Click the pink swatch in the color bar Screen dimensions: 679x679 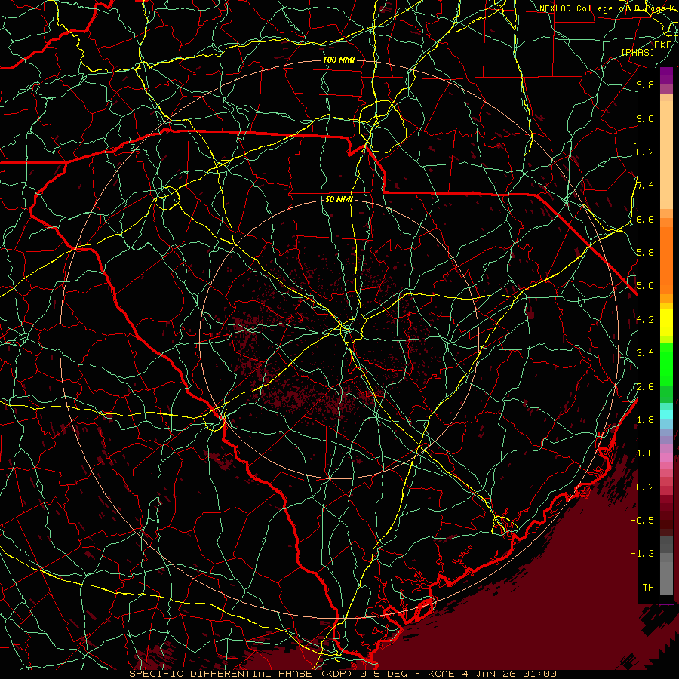(666, 457)
